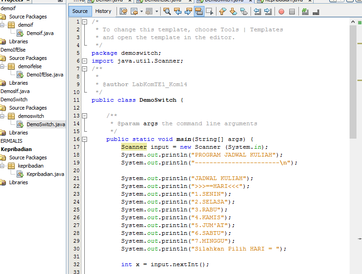Click Source Packages under DemoIfElse project

coord(28,58)
